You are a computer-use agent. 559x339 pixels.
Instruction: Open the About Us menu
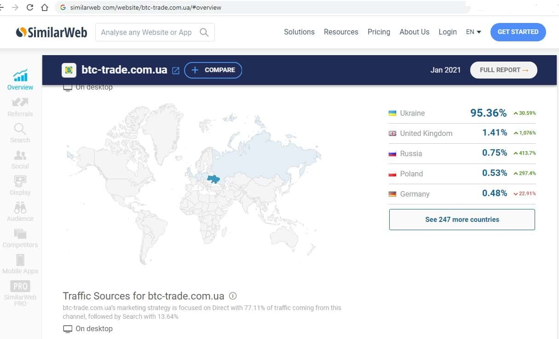[414, 32]
